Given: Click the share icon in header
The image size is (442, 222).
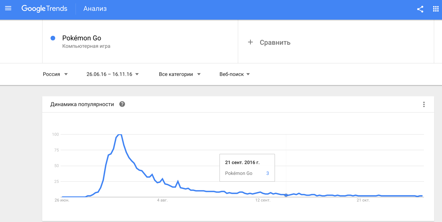Looking at the screenshot, I should (x=420, y=9).
